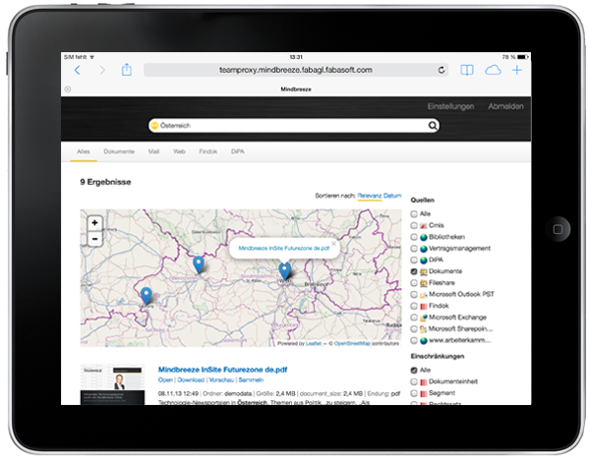The image size is (590, 463).
Task: Sort results by Relevanz
Action: coord(370,196)
